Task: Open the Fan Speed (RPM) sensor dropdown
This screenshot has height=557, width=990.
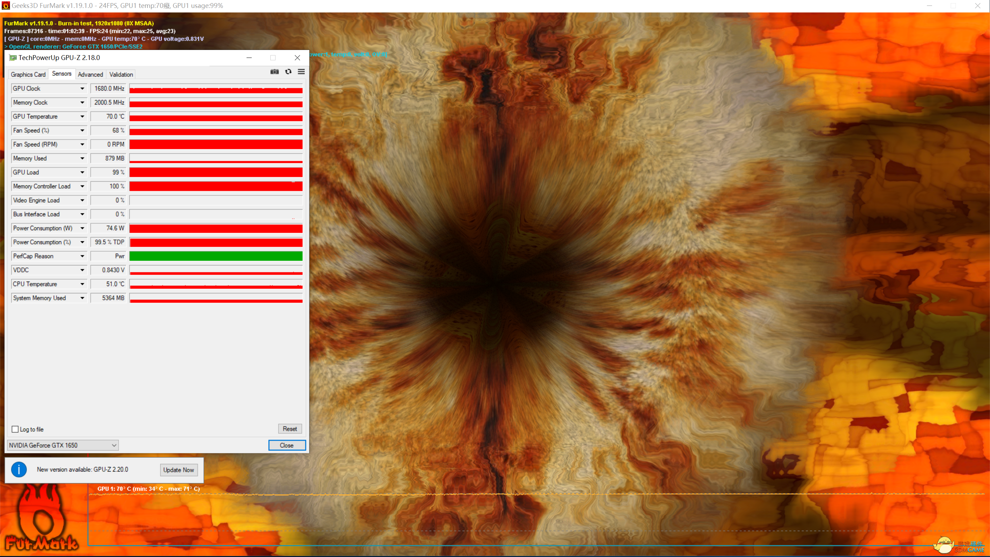Action: pos(82,144)
